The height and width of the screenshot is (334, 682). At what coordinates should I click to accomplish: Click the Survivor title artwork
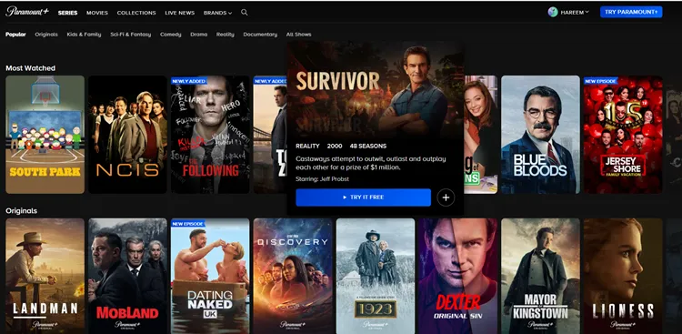coord(375,90)
